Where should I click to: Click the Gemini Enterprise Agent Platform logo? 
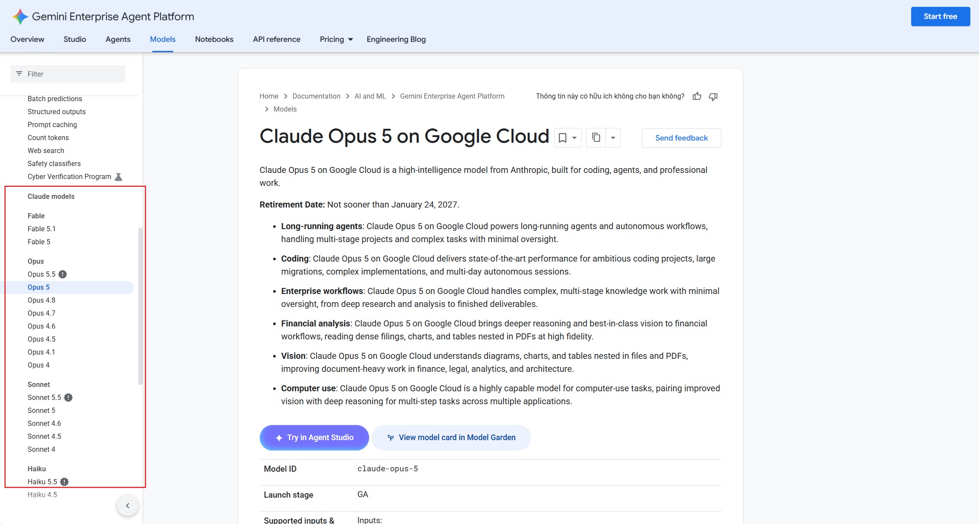tap(20, 16)
